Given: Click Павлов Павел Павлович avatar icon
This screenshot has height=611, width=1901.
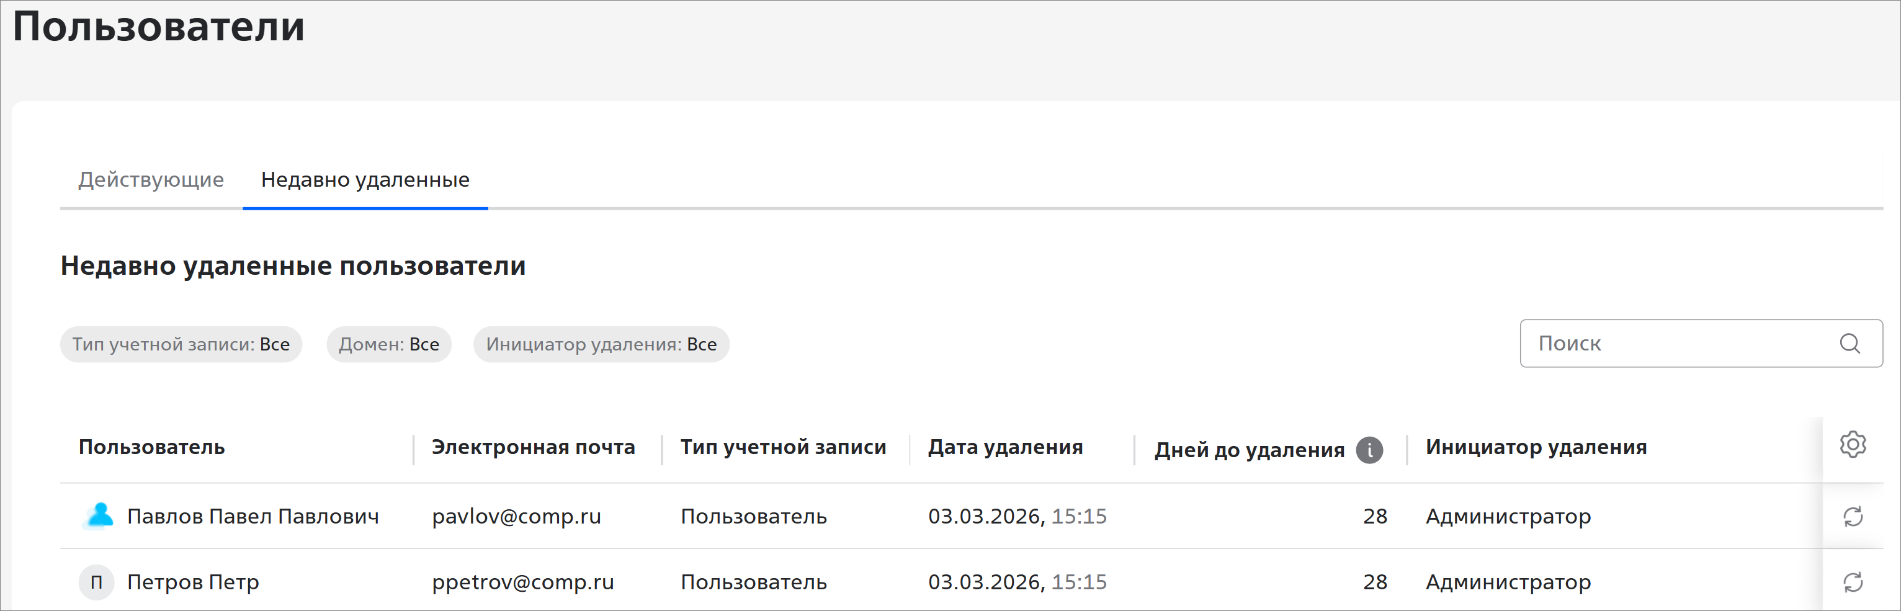Looking at the screenshot, I should [99, 516].
